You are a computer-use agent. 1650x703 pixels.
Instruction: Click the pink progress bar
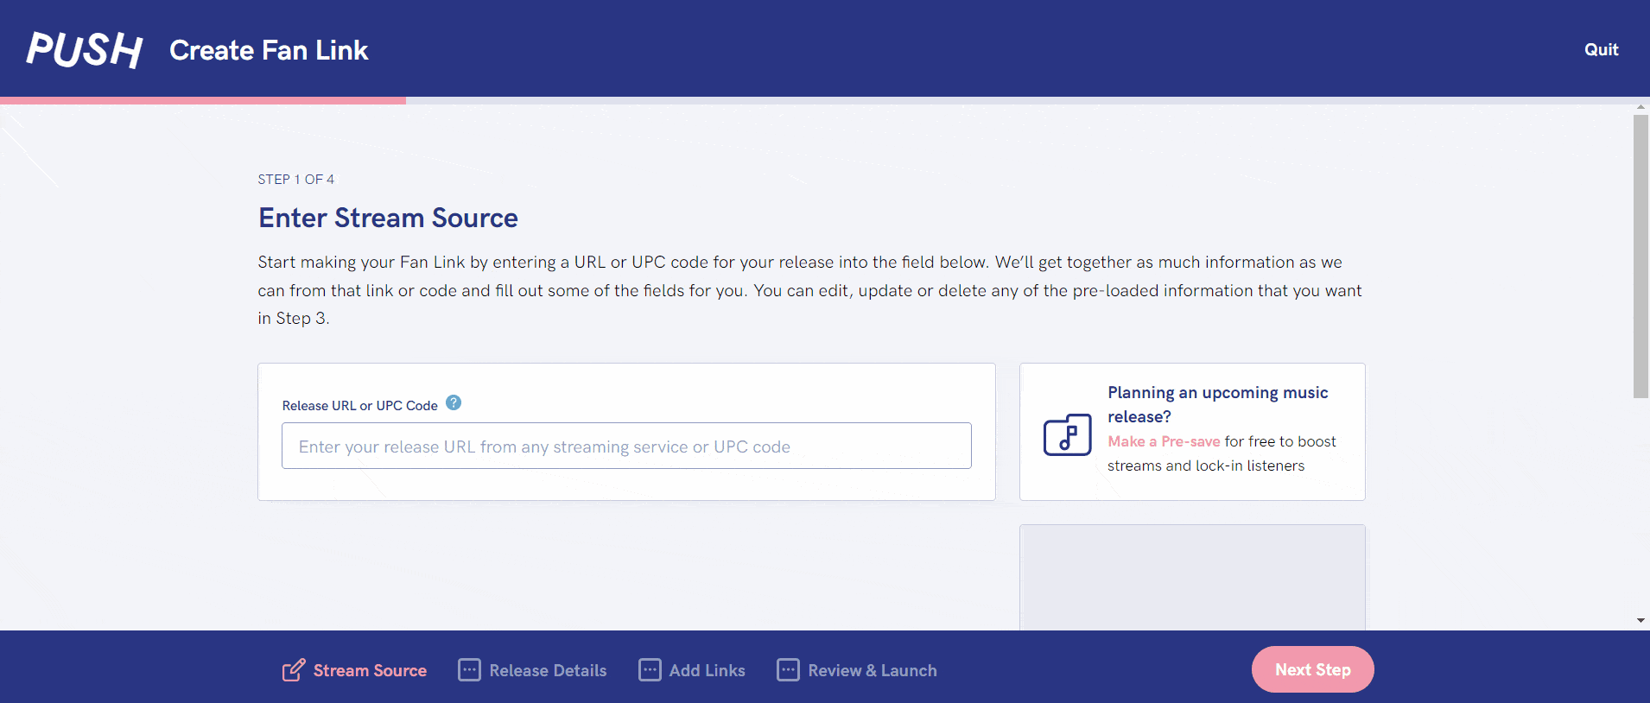[203, 100]
